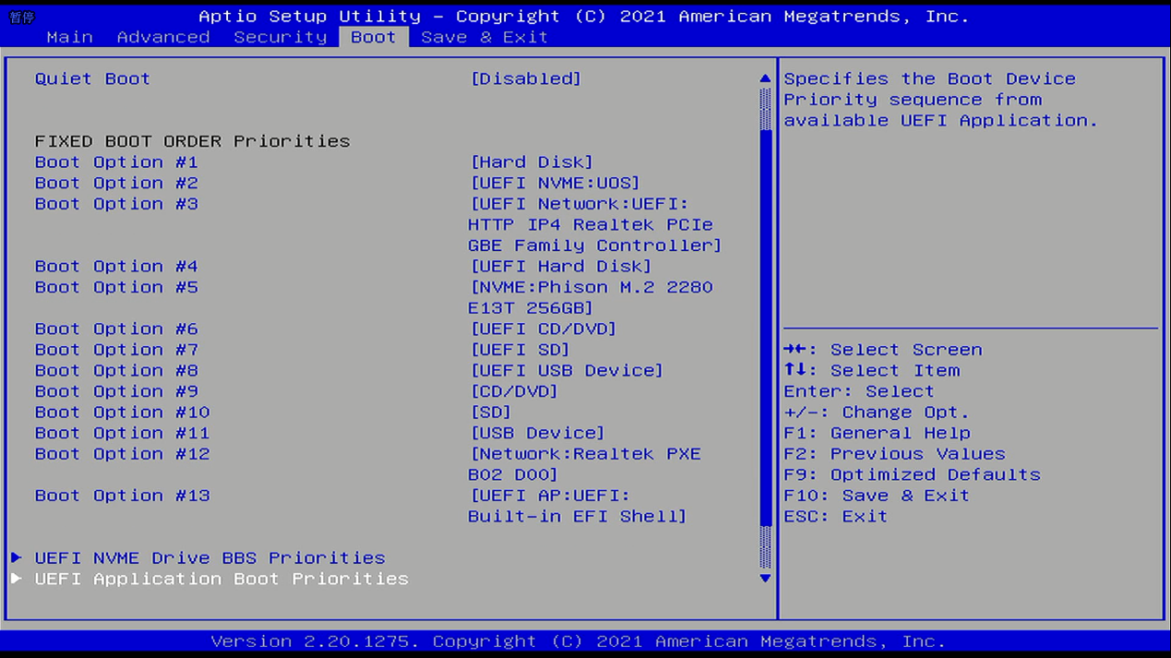This screenshot has width=1171, height=658.
Task: Select Boot Option #8 UEFI USB Device value
Action: pyautogui.click(x=566, y=371)
